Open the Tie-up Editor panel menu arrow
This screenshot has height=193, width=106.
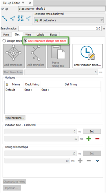click(x=23, y=3)
